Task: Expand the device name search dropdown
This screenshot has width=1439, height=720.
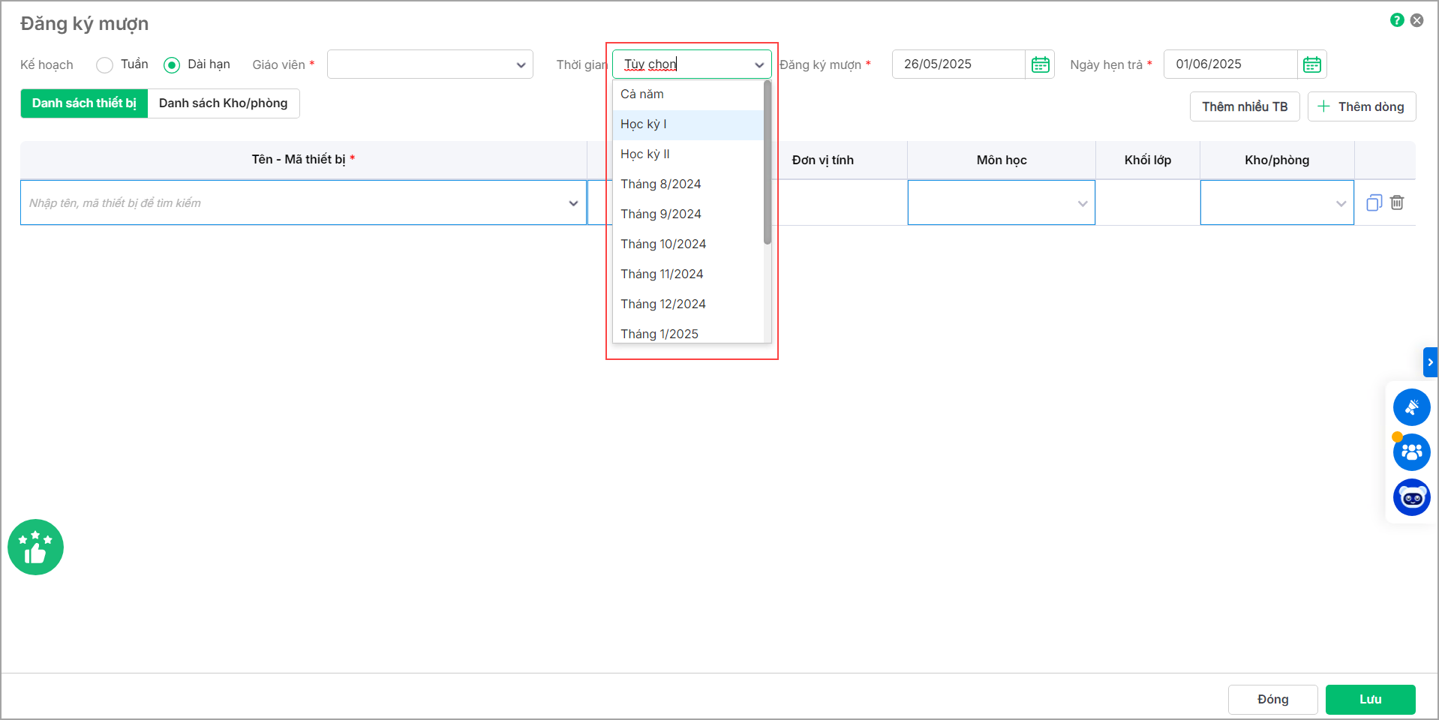Action: (x=573, y=203)
